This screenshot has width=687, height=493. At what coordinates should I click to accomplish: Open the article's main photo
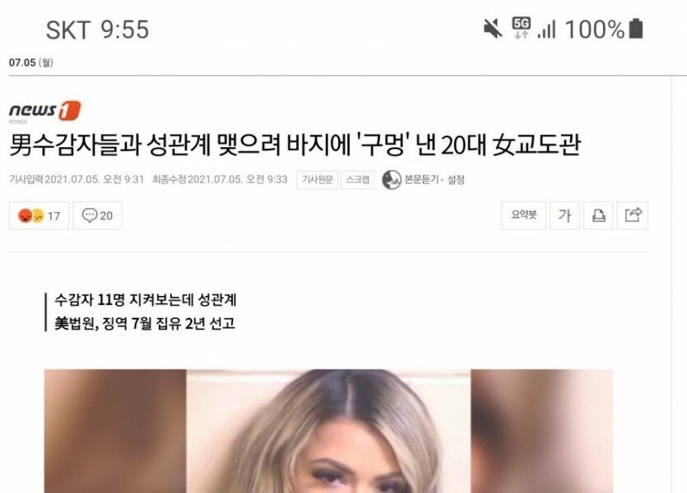(x=328, y=431)
